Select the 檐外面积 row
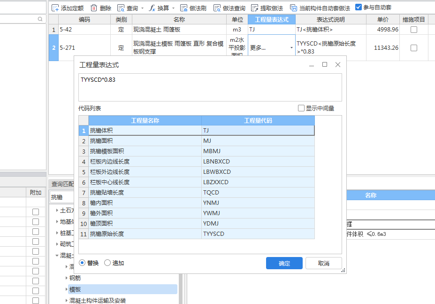The height and width of the screenshot is (304, 435). 197,213
